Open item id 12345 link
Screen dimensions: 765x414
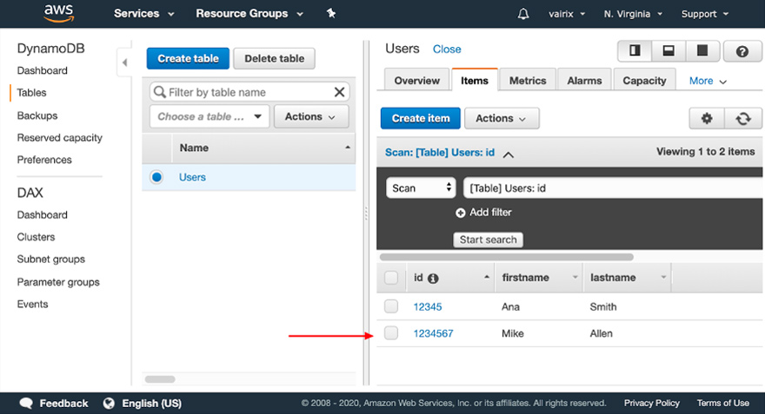click(x=428, y=307)
